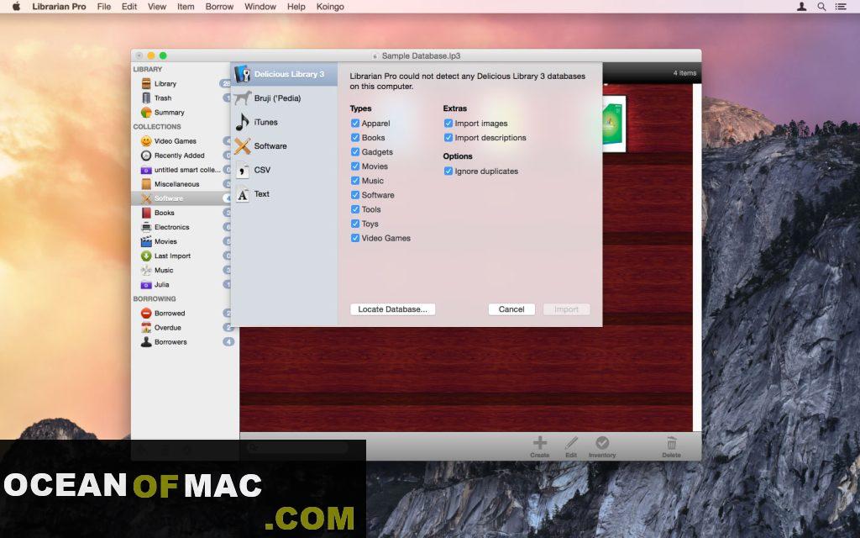Select the software box cover on shelf
This screenshot has height=538, width=860.
tap(614, 124)
